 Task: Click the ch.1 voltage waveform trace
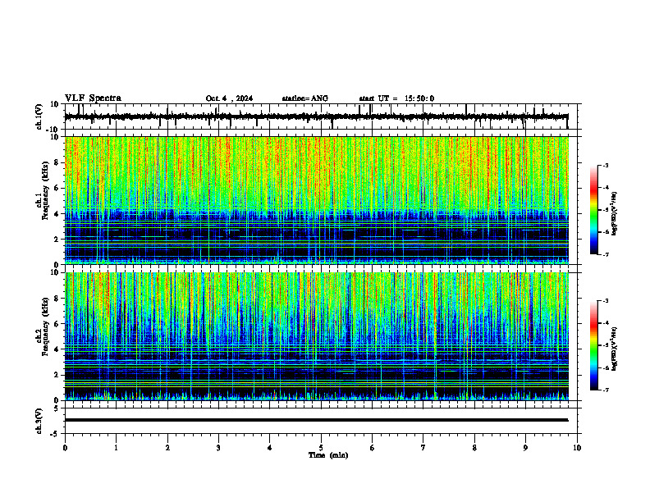(317, 116)
